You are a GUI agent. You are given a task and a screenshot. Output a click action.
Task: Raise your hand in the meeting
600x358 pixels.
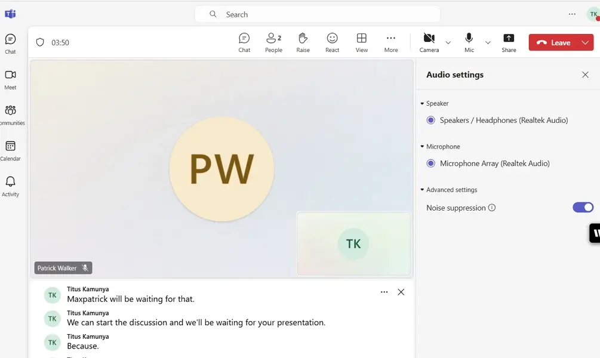303,42
